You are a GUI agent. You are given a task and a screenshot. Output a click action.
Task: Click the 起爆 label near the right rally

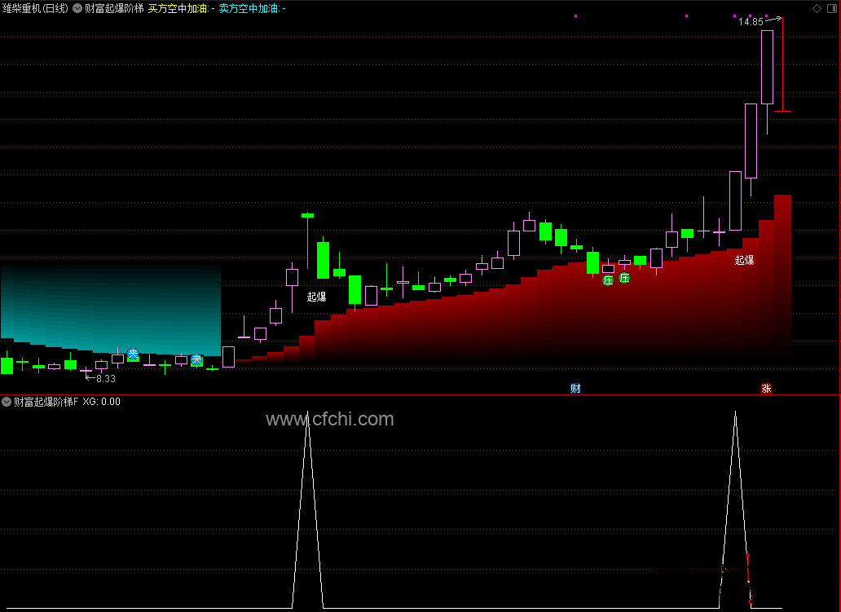click(x=745, y=260)
